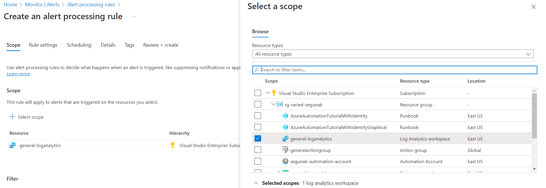Check the rg-varied-segunak checkbox
The image size is (546, 188).
258,104
